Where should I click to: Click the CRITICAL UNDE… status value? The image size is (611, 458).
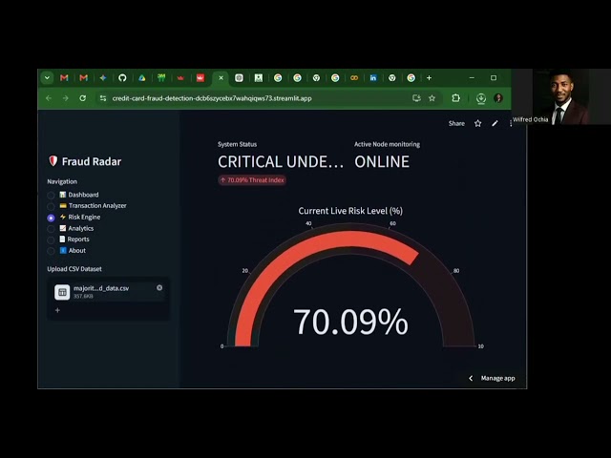280,161
